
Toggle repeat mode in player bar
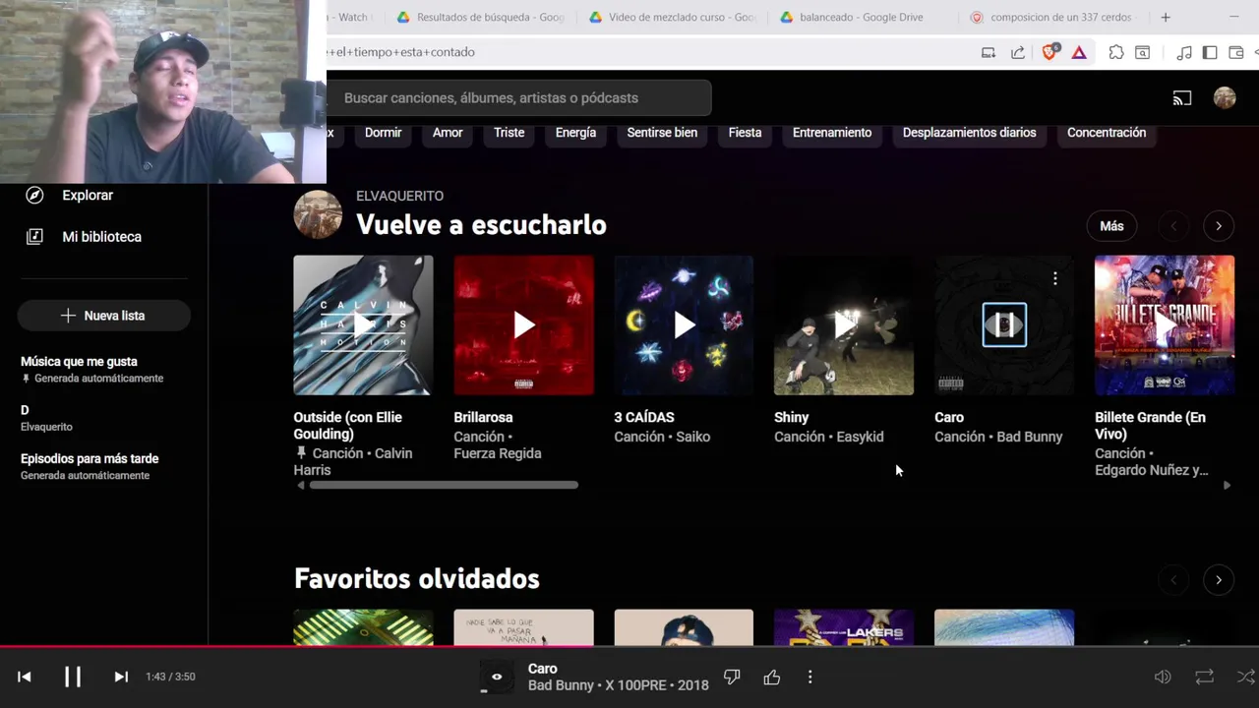click(x=1204, y=677)
